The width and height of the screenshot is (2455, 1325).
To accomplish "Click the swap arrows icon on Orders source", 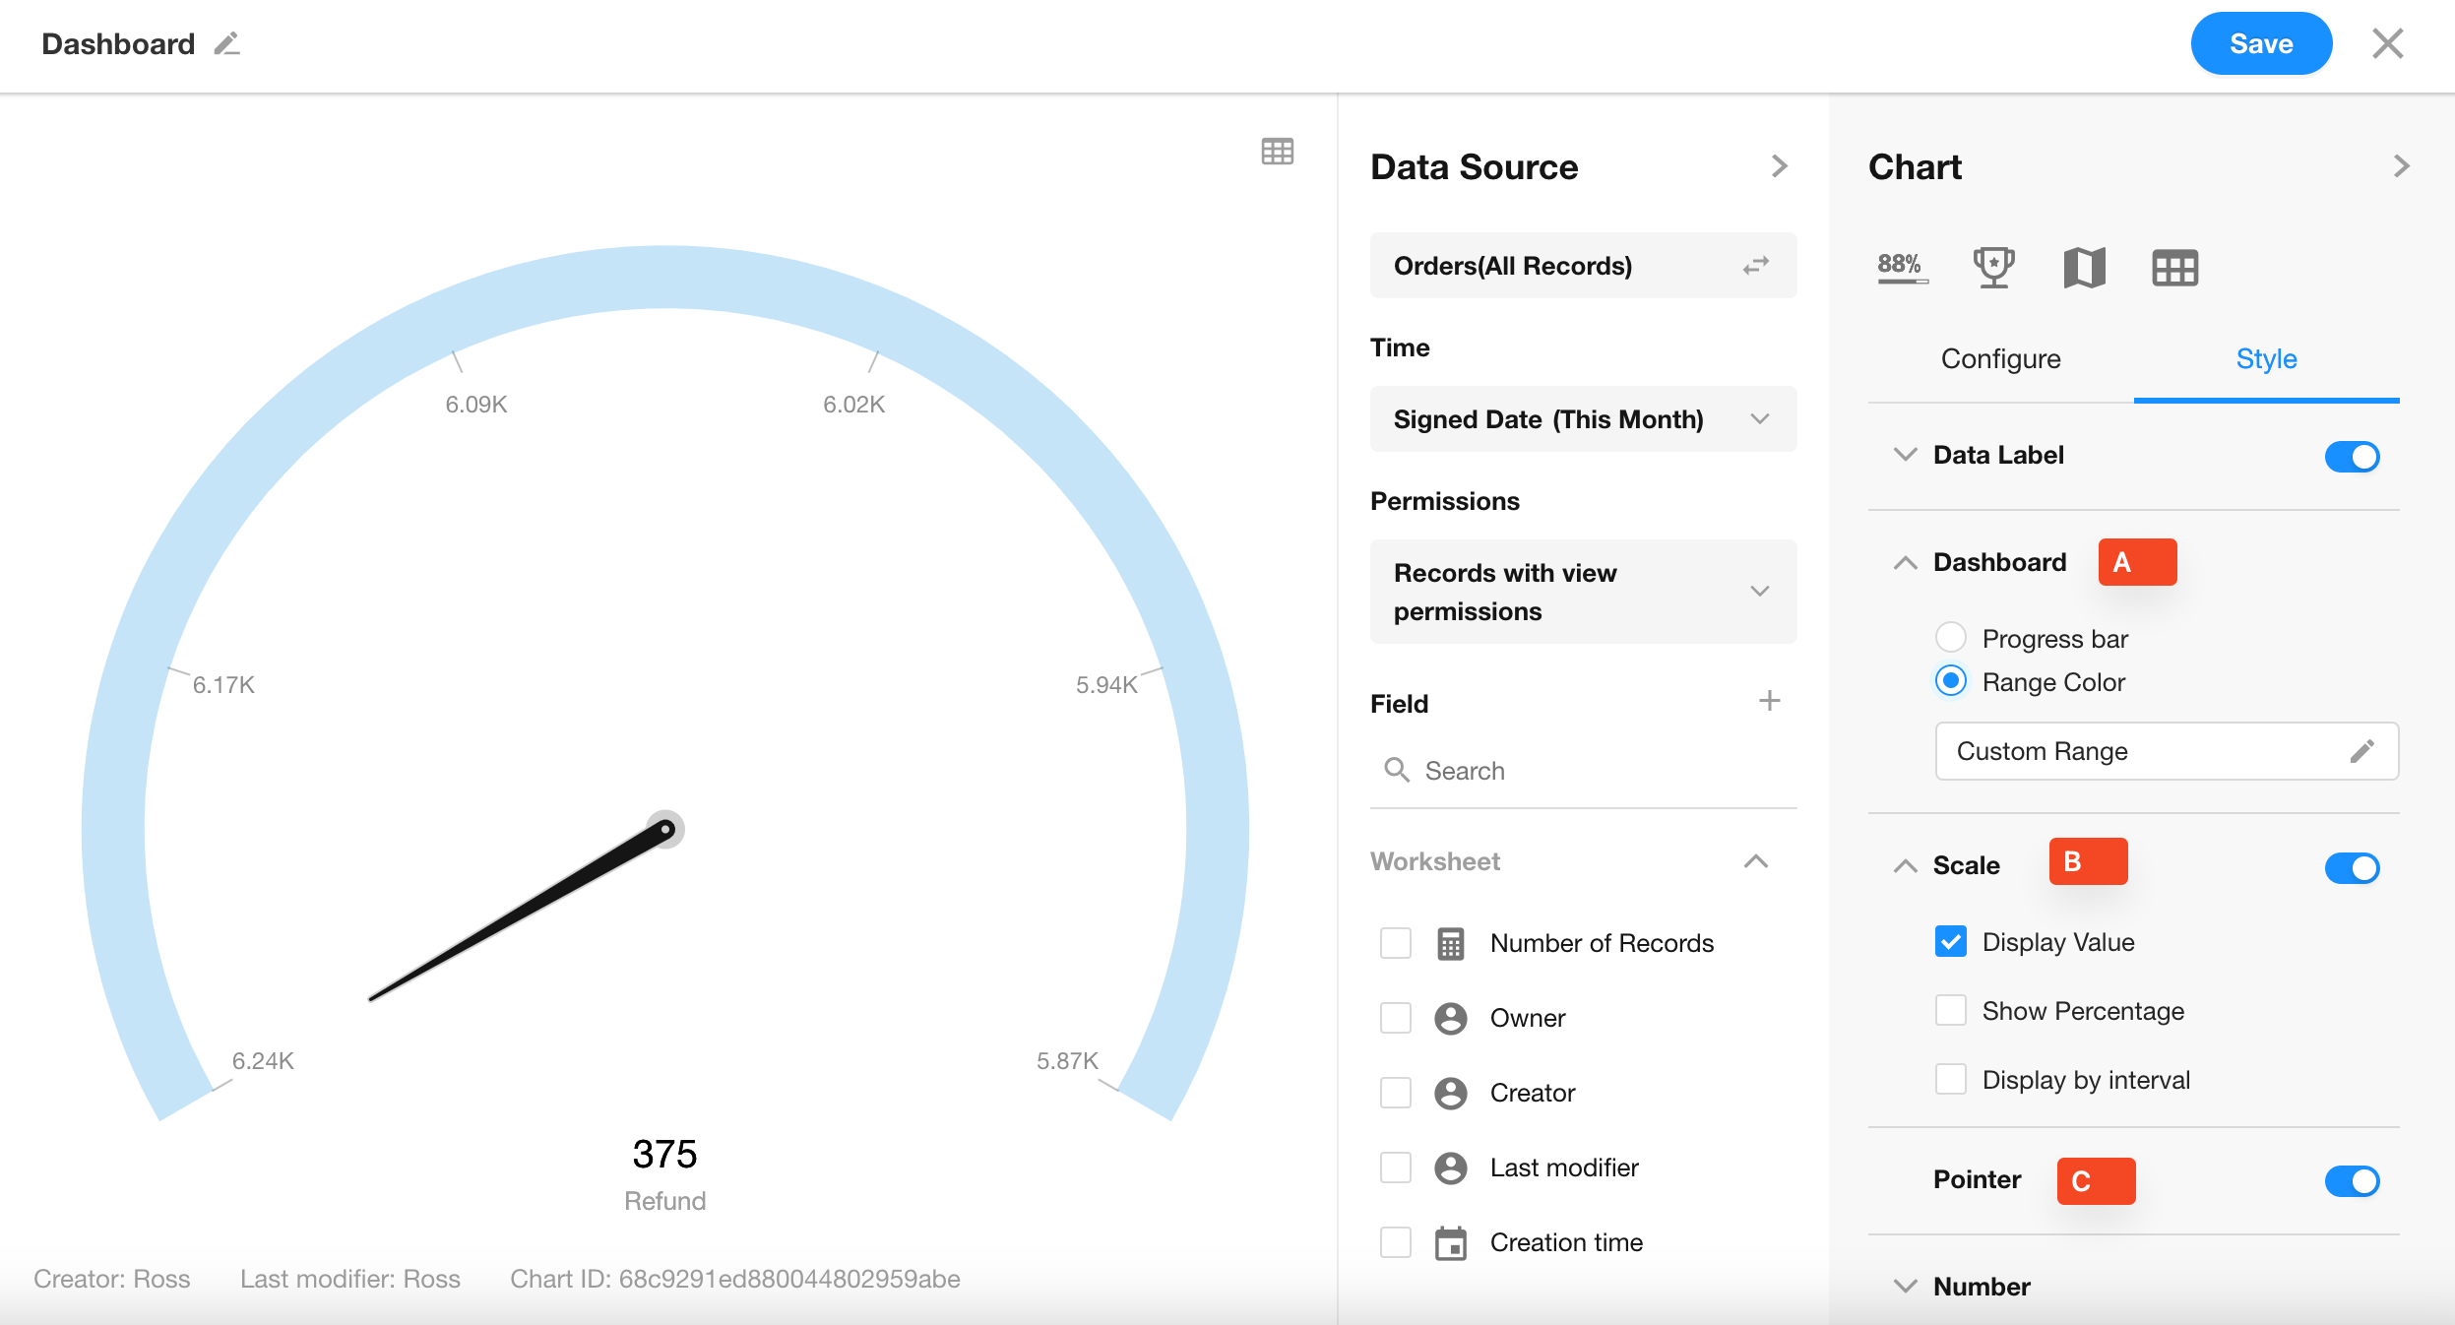I will pyautogui.click(x=1756, y=266).
